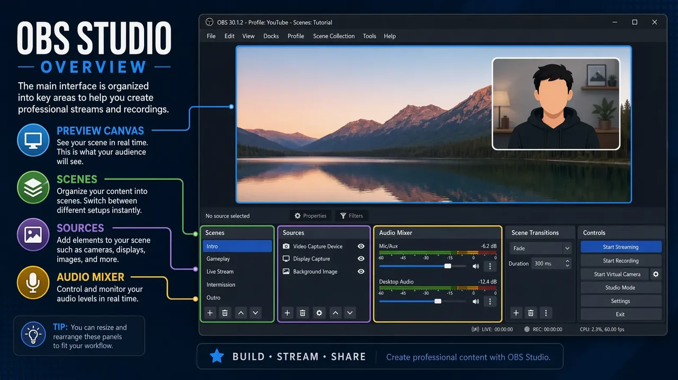Toggle visibility of the Background Image source

coord(361,271)
